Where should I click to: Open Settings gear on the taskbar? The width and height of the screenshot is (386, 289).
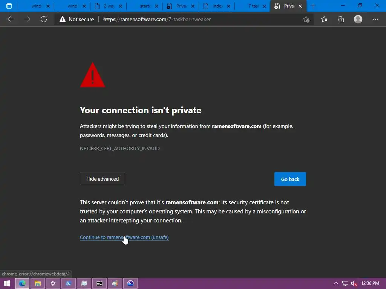(53, 283)
